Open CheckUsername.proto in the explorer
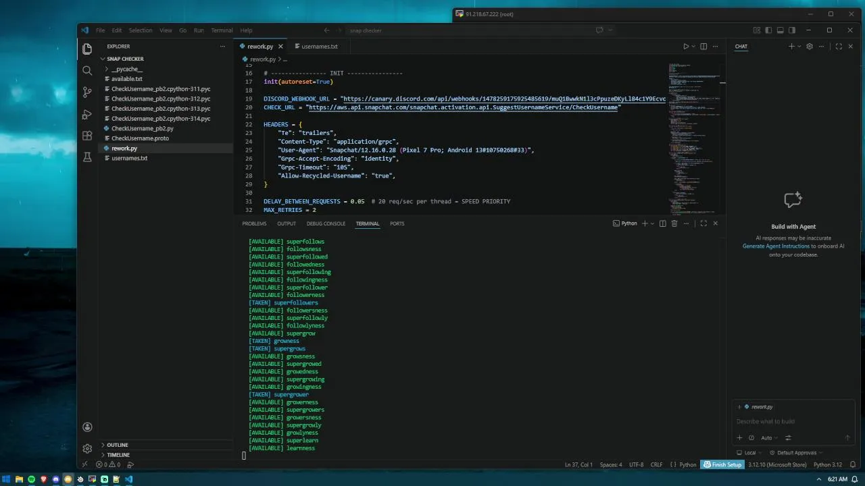 pyautogui.click(x=140, y=138)
